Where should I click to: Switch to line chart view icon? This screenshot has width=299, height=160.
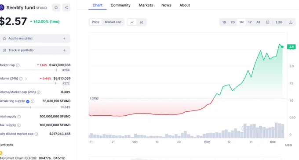click(132, 22)
